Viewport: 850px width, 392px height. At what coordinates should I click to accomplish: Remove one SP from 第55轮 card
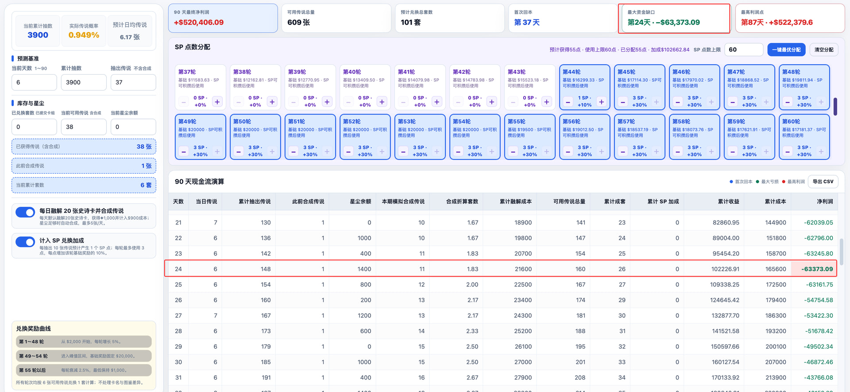(513, 151)
